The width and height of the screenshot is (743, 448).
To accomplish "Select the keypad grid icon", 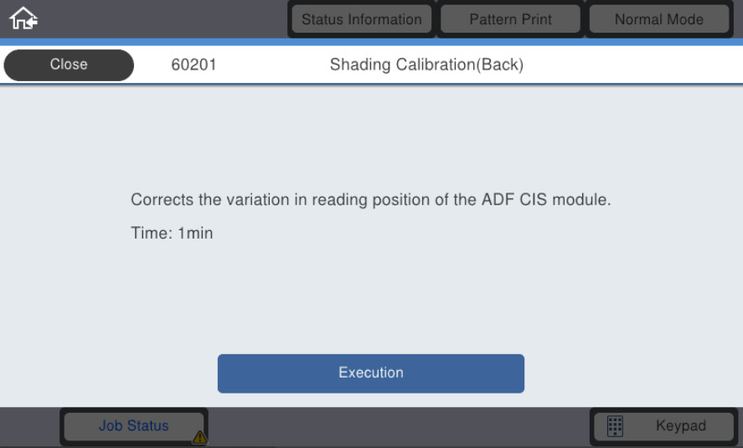I will click(615, 426).
